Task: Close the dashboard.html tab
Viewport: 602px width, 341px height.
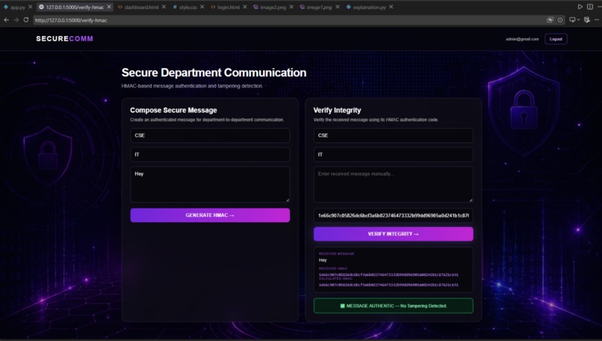Action: click(x=164, y=7)
